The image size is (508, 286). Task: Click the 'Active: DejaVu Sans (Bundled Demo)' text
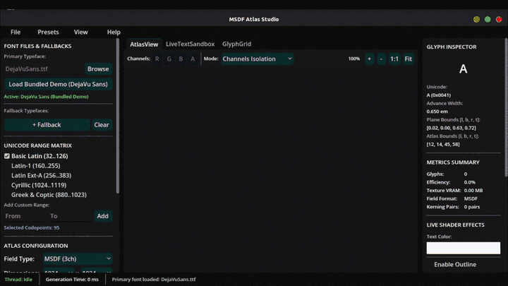point(46,97)
